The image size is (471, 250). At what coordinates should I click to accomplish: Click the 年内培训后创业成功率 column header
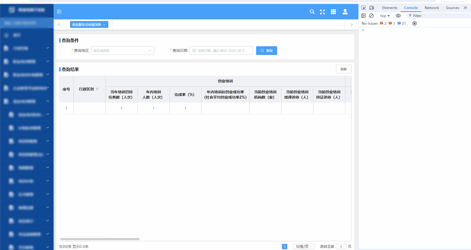pos(225,95)
